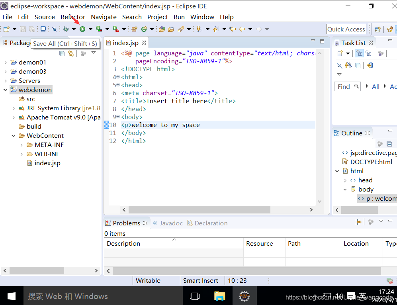The height and width of the screenshot is (305, 397).
Task: Click the Previous Annotation up-arrow icon
Action: pyautogui.click(x=216, y=29)
